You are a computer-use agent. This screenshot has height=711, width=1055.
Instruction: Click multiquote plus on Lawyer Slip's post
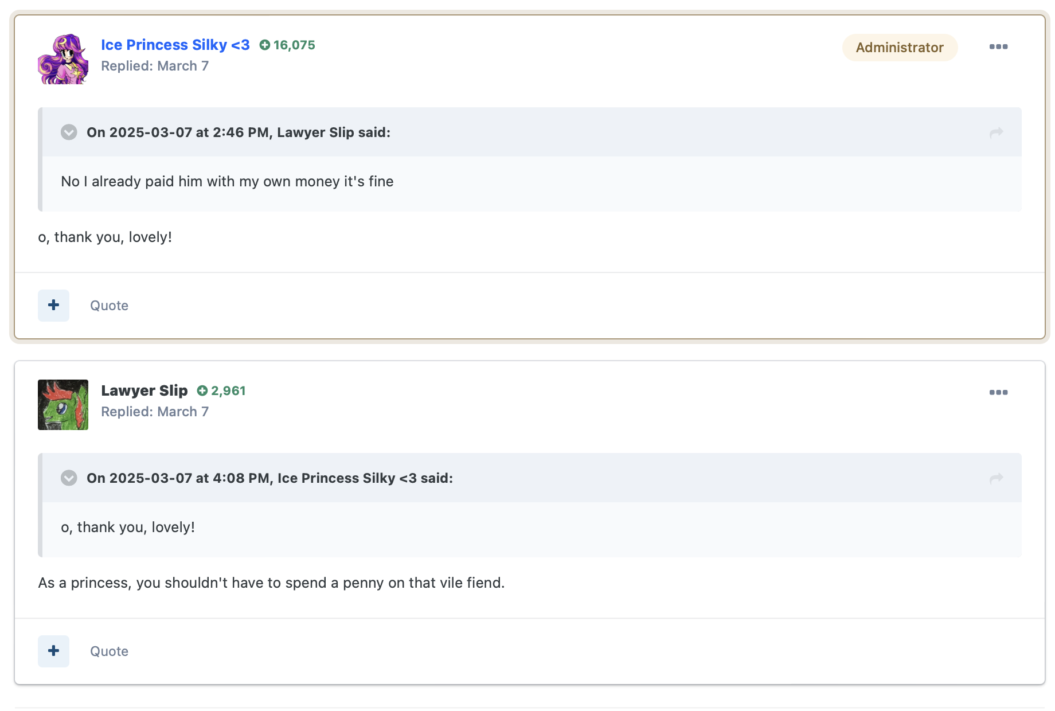54,651
